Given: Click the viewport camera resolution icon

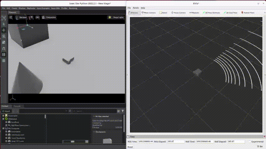Looking at the screenshot, I should click(x=37, y=17).
